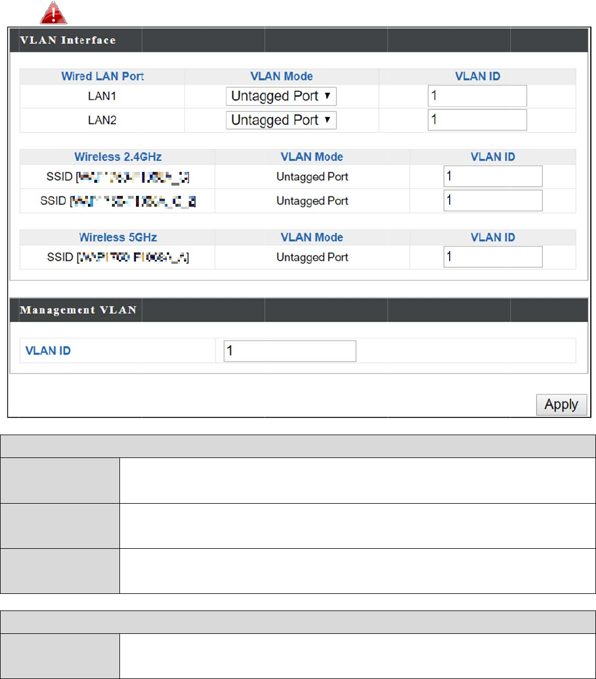Click the Apply button
Viewport: 596px width, 679px height.
[561, 404]
